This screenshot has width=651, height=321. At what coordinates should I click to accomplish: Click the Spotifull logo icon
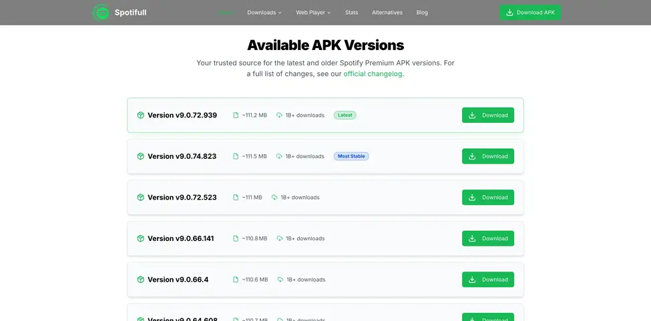(101, 13)
